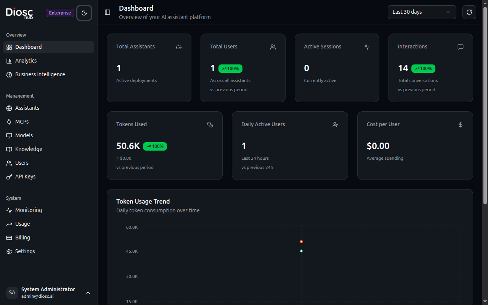Open the Last 30 days dropdown

422,12
